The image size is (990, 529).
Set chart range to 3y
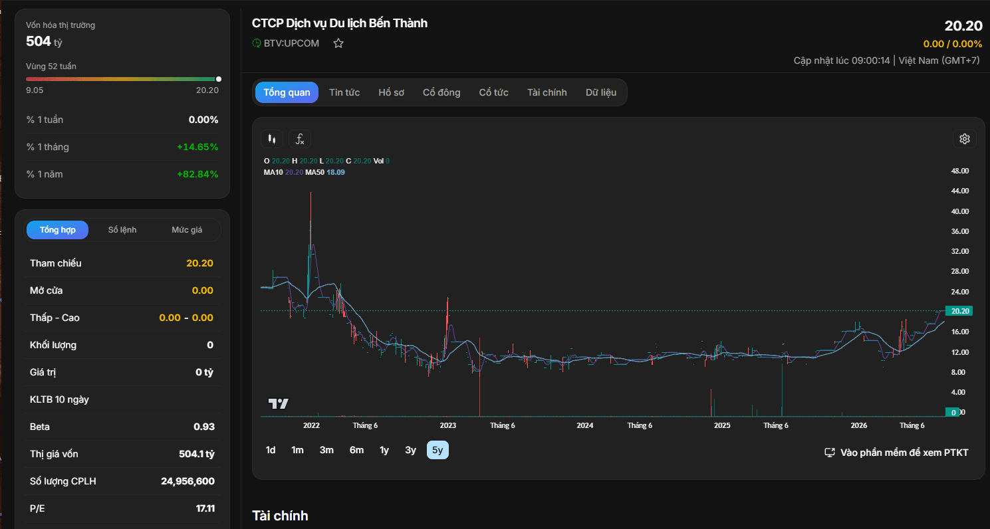click(x=410, y=450)
